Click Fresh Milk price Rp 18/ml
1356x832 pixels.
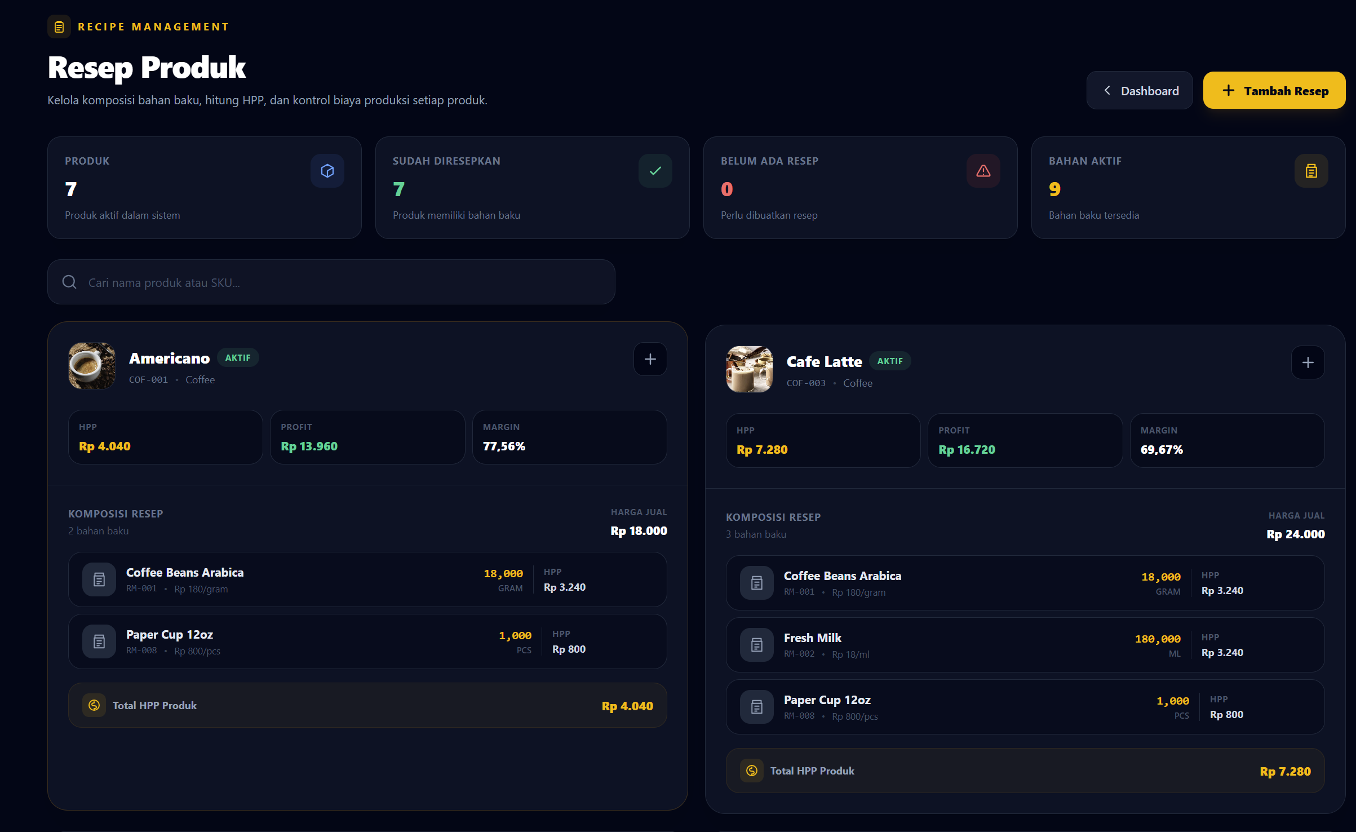point(851,654)
